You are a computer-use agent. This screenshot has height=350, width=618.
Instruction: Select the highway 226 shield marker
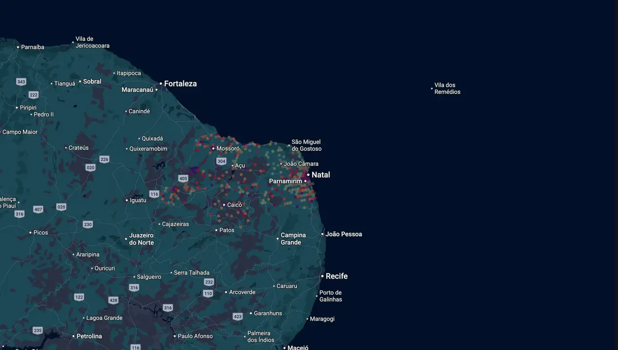(x=104, y=159)
